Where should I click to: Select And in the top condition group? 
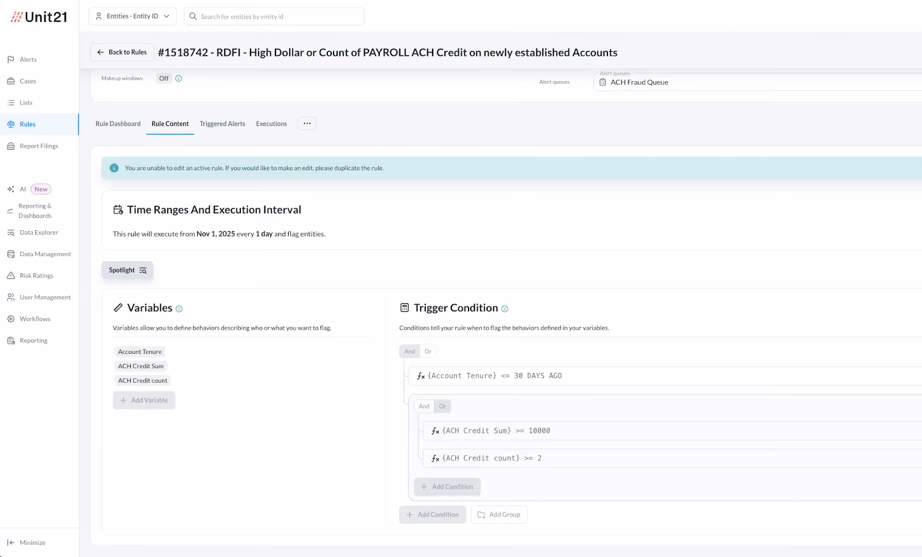(x=410, y=351)
